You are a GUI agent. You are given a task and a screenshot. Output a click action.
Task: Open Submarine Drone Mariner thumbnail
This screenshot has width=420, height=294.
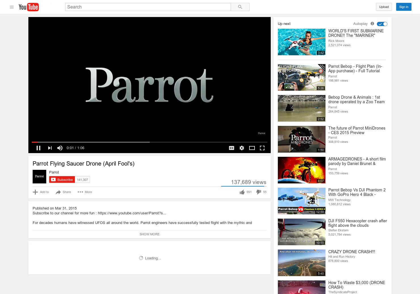[x=302, y=42]
